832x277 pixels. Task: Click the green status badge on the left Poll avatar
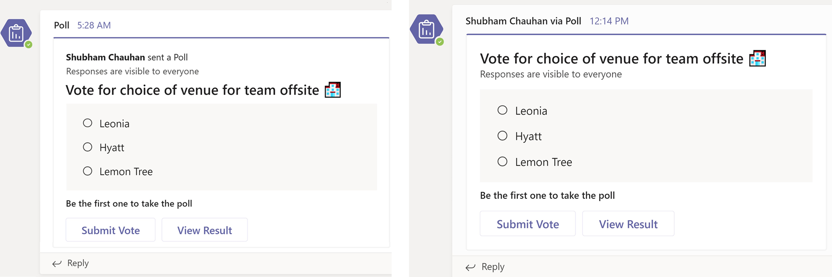(28, 45)
